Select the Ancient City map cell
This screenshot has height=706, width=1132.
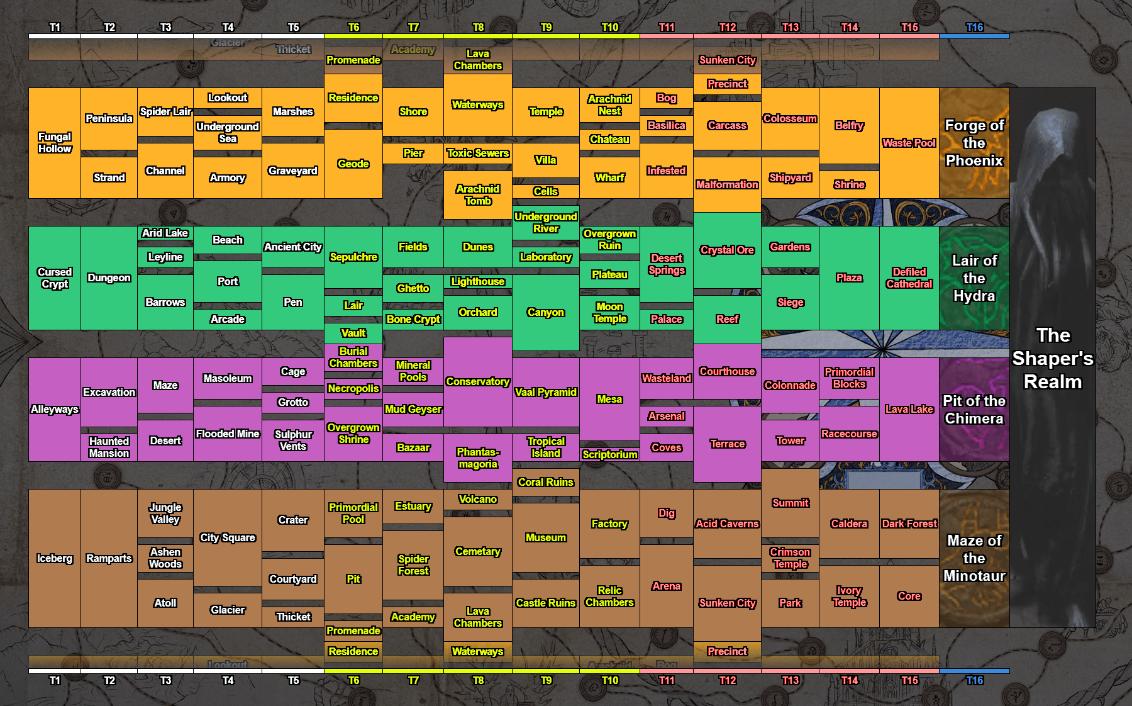click(293, 247)
